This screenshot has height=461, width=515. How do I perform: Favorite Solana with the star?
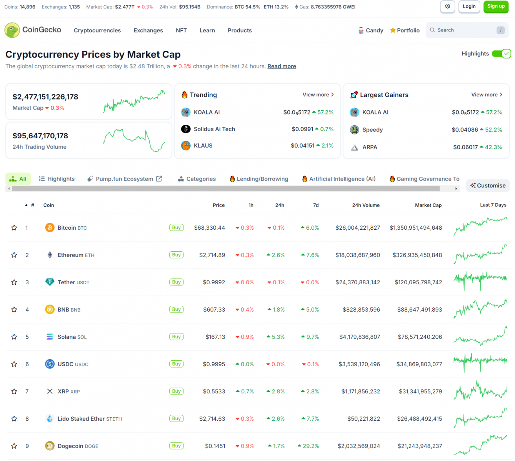(14, 337)
